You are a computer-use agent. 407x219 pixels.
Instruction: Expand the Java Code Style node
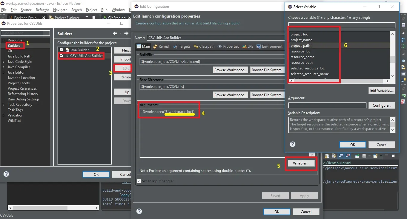tap(3, 62)
